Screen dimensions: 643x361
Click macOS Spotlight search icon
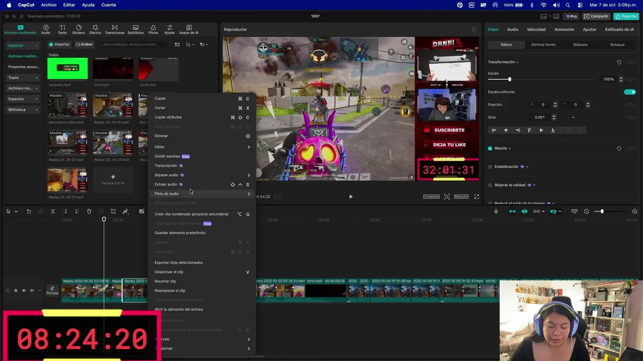[x=568, y=5]
